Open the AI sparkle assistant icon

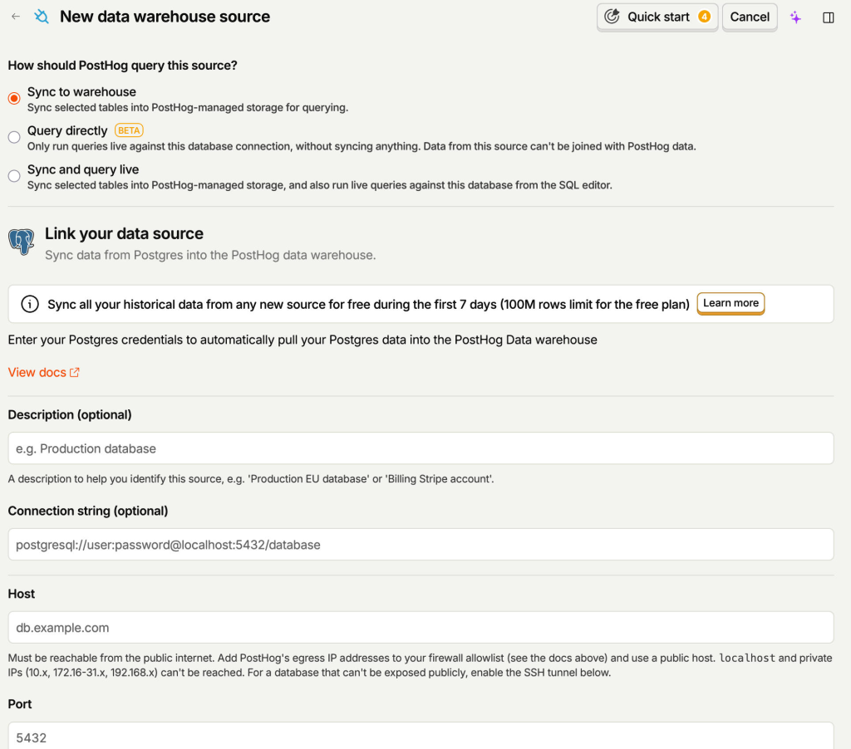click(795, 17)
